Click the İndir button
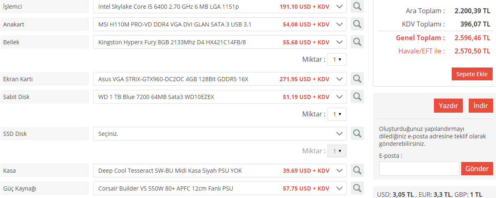Image resolution: width=496 pixels, height=198 pixels. 481,106
